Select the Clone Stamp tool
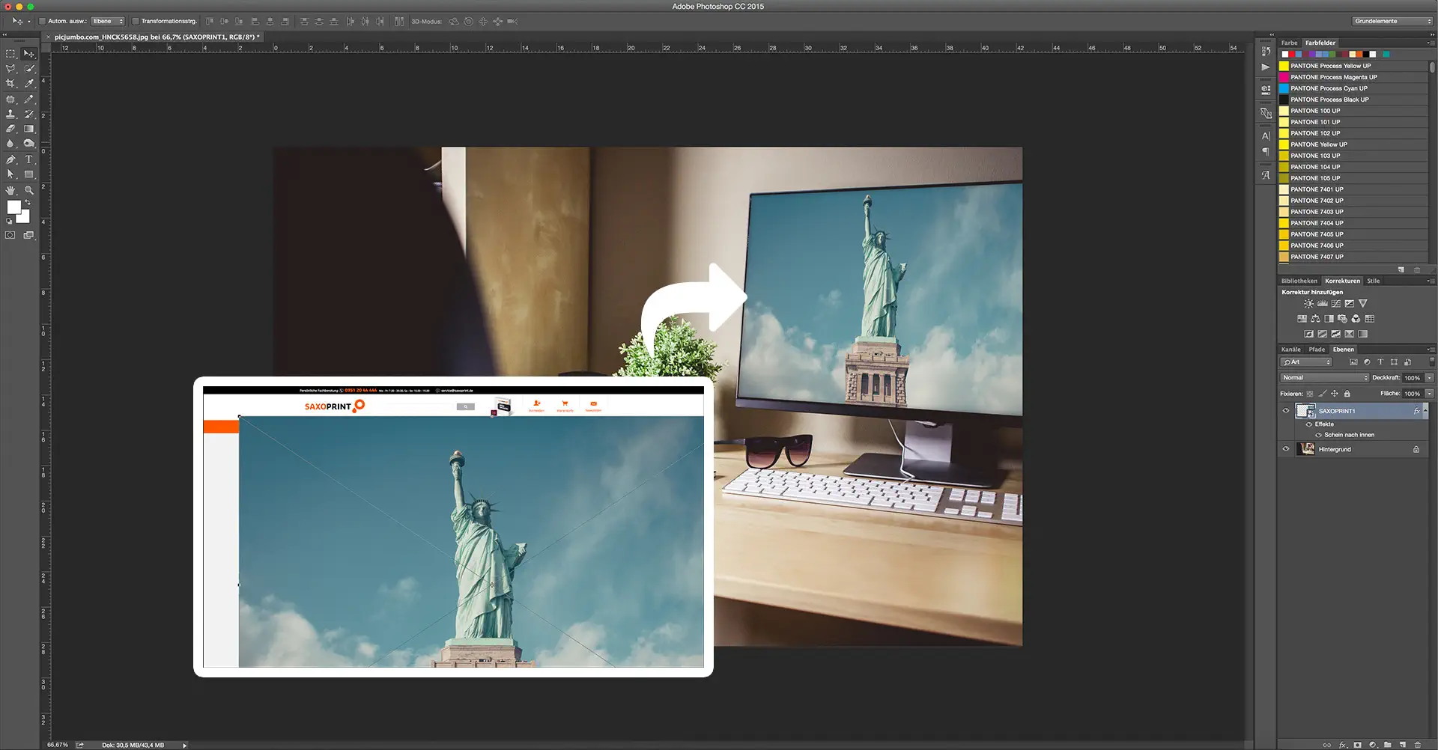This screenshot has height=750, width=1438. coord(10,115)
